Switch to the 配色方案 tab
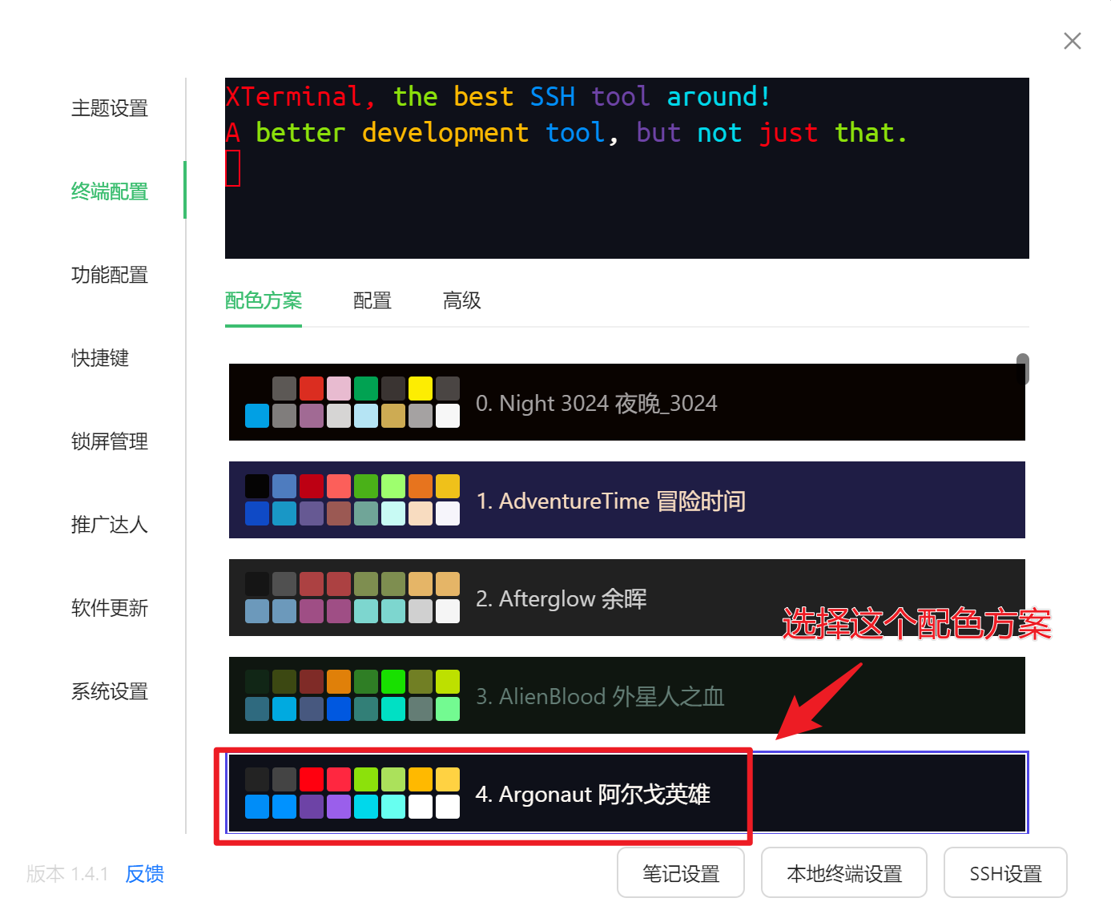 263,300
